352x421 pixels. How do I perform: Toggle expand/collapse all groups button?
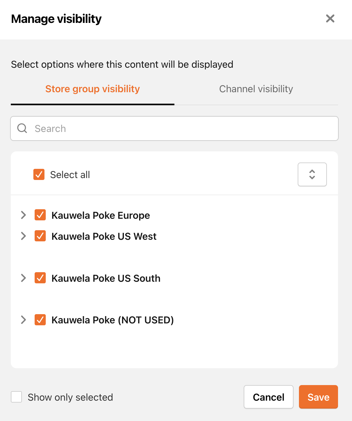point(312,174)
